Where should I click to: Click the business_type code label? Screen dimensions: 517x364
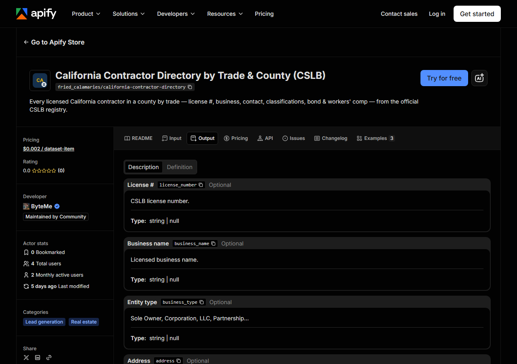(180, 302)
